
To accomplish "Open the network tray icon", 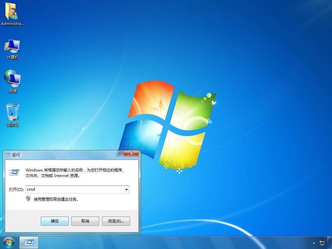I will 322,243.
